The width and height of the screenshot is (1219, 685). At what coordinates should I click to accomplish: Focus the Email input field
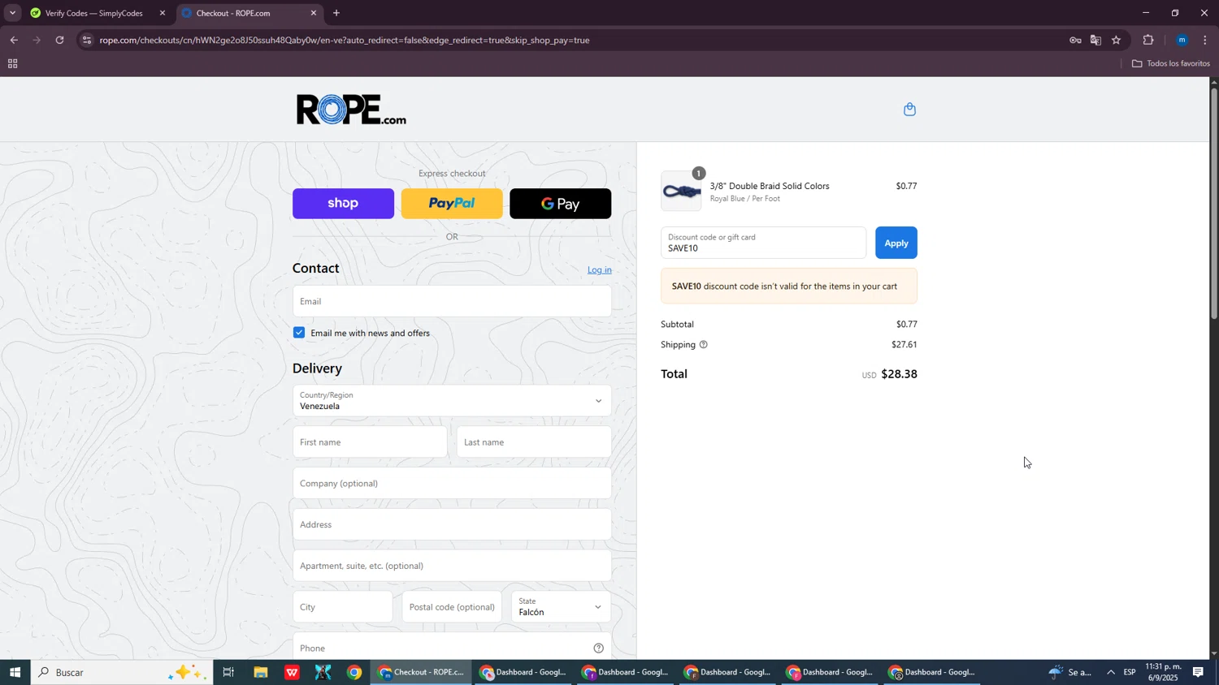452,301
